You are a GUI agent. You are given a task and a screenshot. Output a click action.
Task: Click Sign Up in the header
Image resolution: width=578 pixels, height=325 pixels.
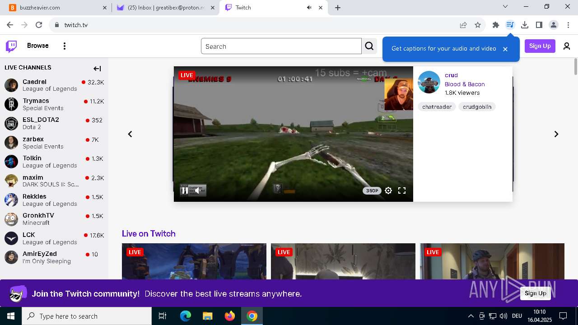tap(540, 46)
